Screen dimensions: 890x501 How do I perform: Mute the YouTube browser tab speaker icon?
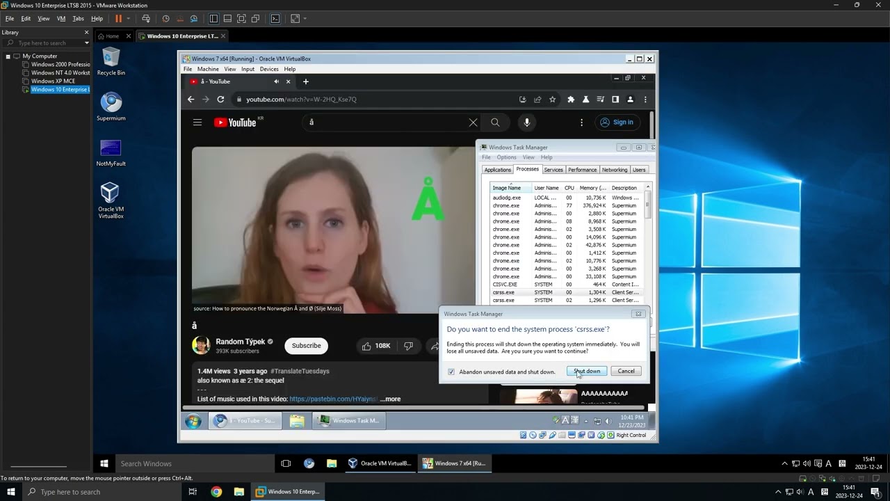[276, 81]
